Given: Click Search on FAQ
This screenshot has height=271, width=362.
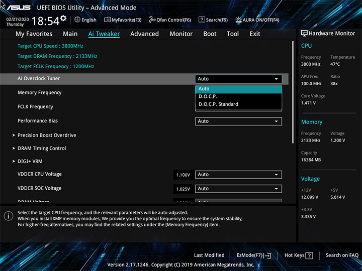Looking at the screenshot, I should pyautogui.click(x=342, y=255).
